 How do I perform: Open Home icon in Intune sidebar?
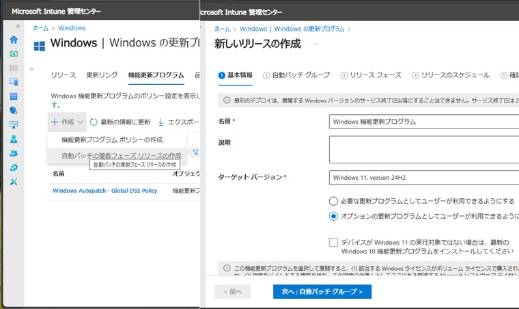pyautogui.click(x=14, y=40)
